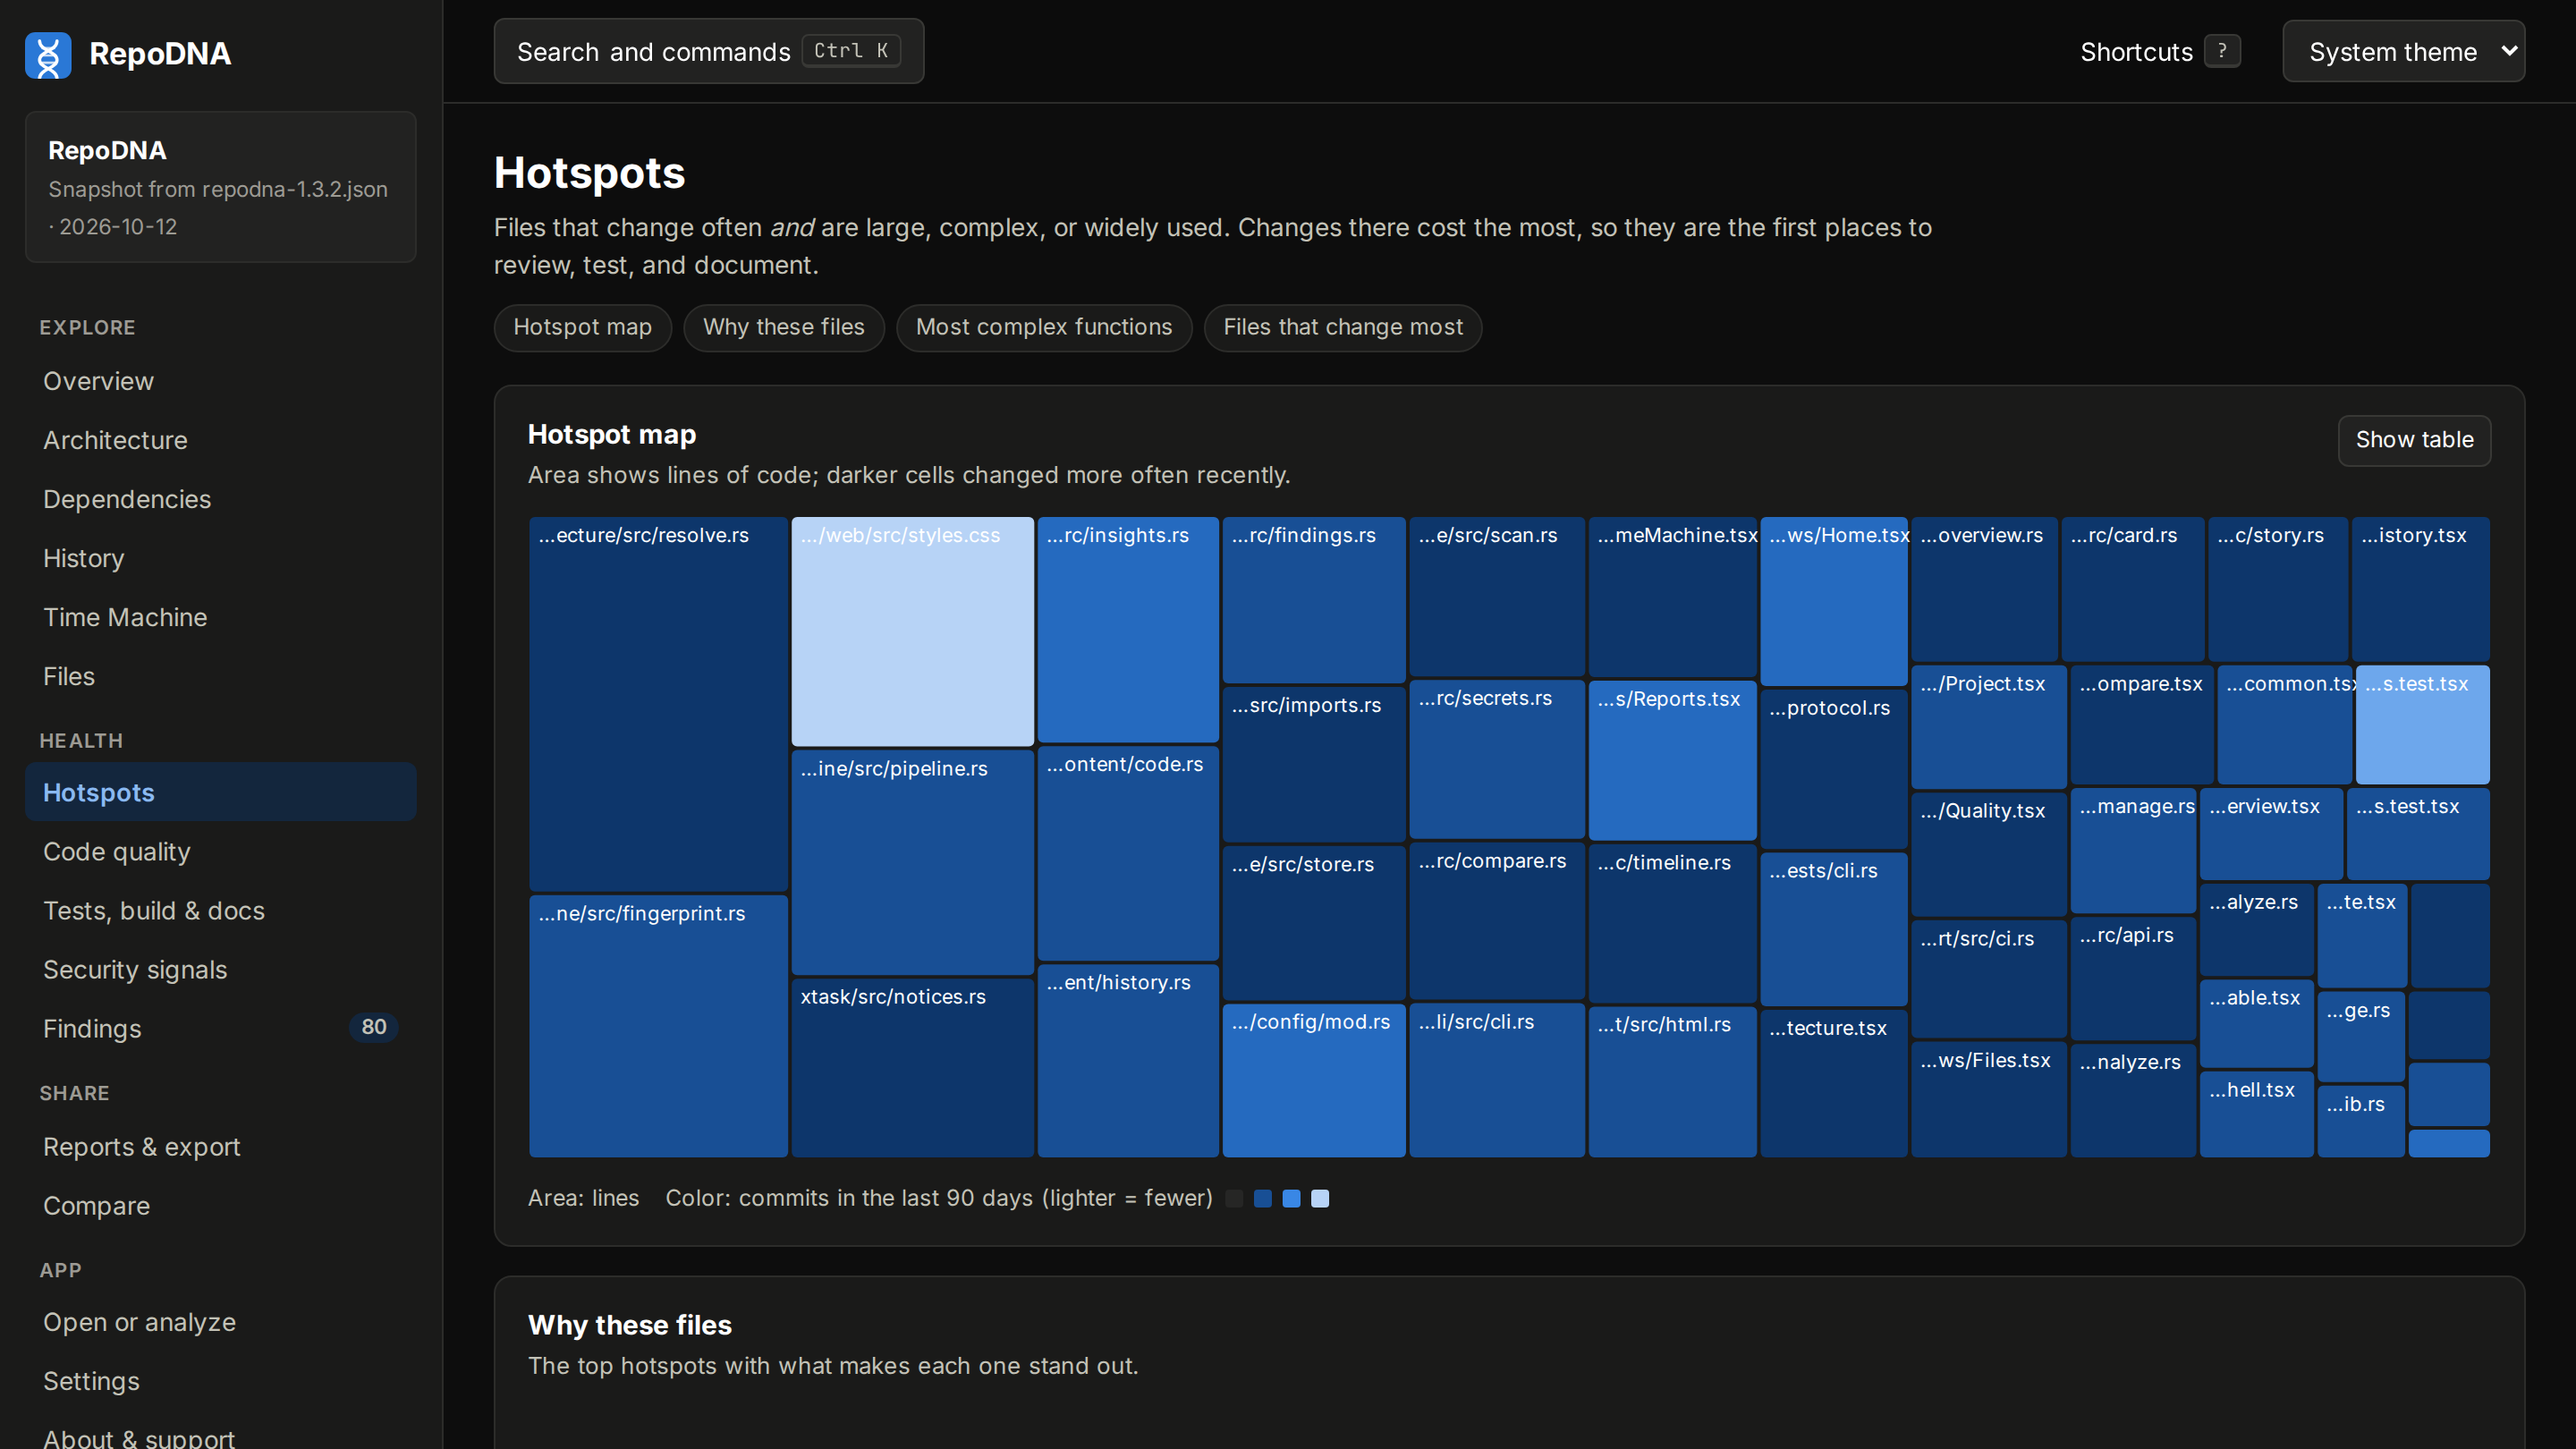Select Hotspots in Health section

coord(220,792)
